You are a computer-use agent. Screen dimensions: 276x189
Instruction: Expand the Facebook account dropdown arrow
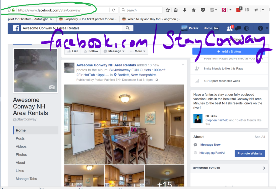click(267, 28)
